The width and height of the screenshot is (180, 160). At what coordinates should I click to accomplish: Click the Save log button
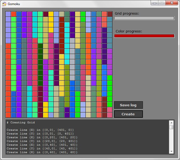[128, 105]
